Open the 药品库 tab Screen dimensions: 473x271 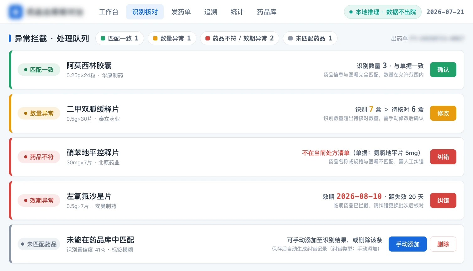267,12
